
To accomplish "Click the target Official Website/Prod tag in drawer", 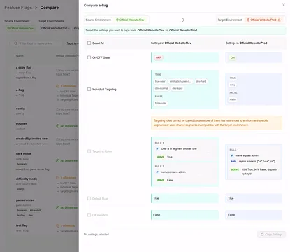I will coord(263,20).
